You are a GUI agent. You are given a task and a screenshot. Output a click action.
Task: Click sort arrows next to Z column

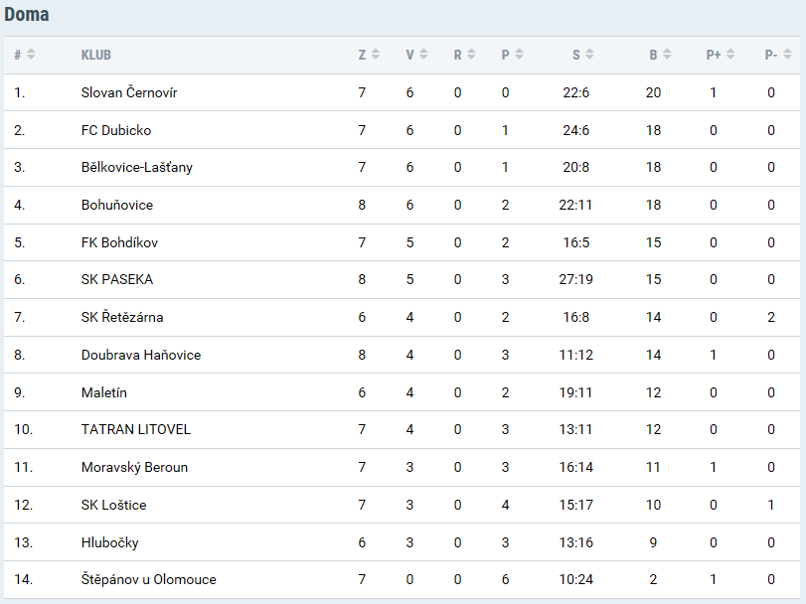[x=376, y=54]
